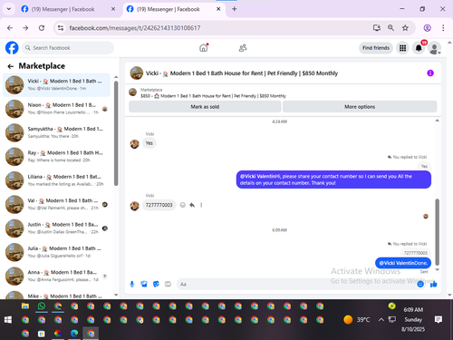The height and width of the screenshot is (340, 453).
Task: Show hidden system tray icons
Action: (x=381, y=319)
